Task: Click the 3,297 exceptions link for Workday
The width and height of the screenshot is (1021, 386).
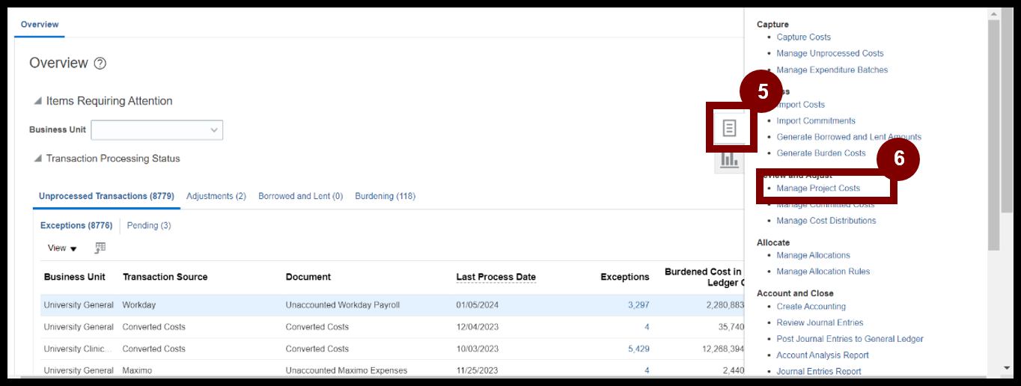Action: (x=638, y=305)
